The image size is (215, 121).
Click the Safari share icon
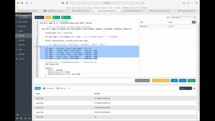188,3
